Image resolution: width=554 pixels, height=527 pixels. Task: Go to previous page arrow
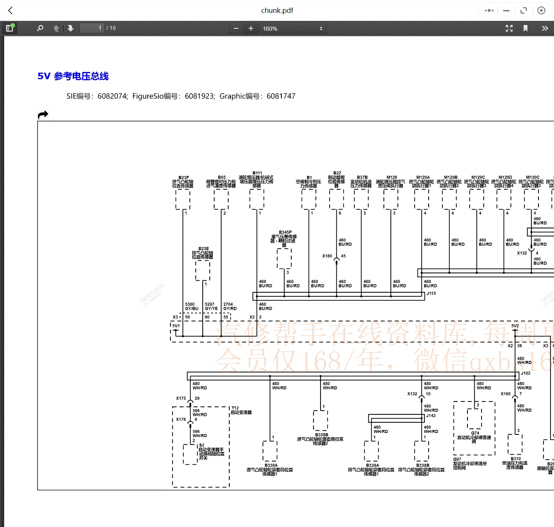point(56,28)
